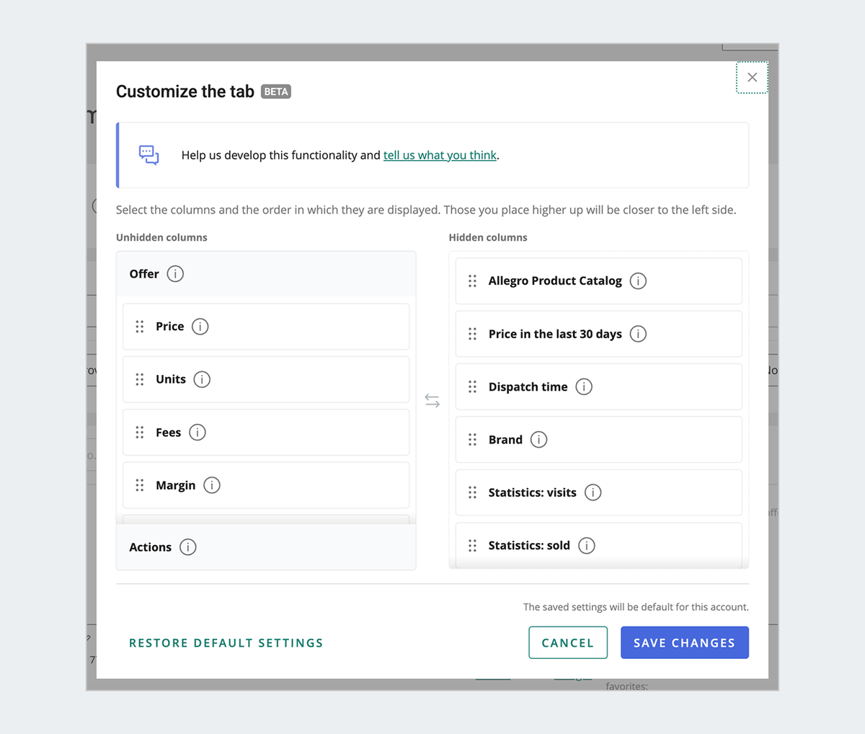
Task: Click the info icon next to Statistics: sold
Action: [x=587, y=545]
